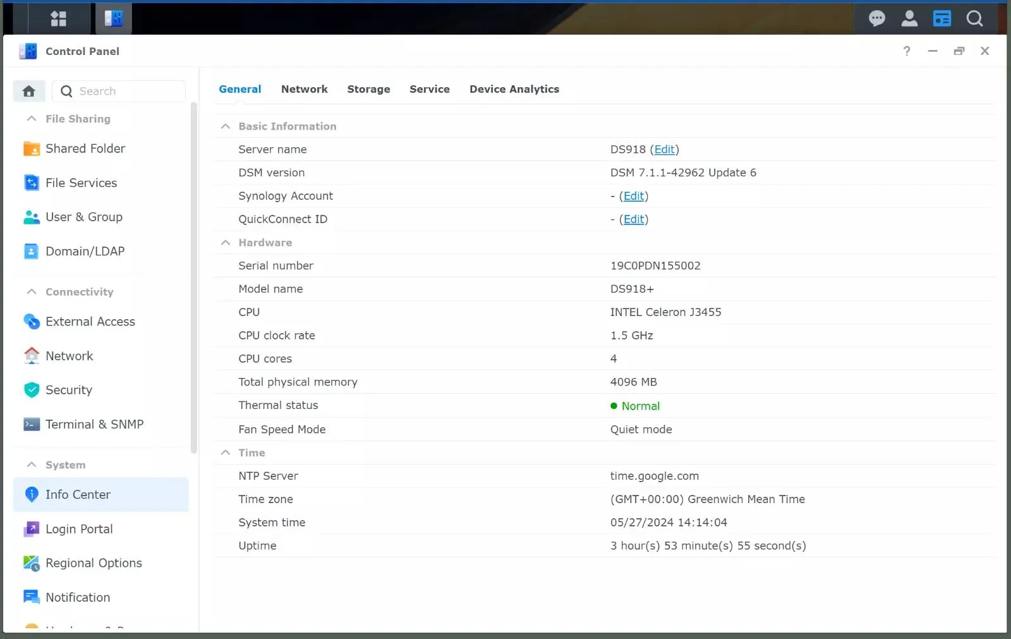Open the widgets panel in the top bar
1011x639 pixels.
59,18
